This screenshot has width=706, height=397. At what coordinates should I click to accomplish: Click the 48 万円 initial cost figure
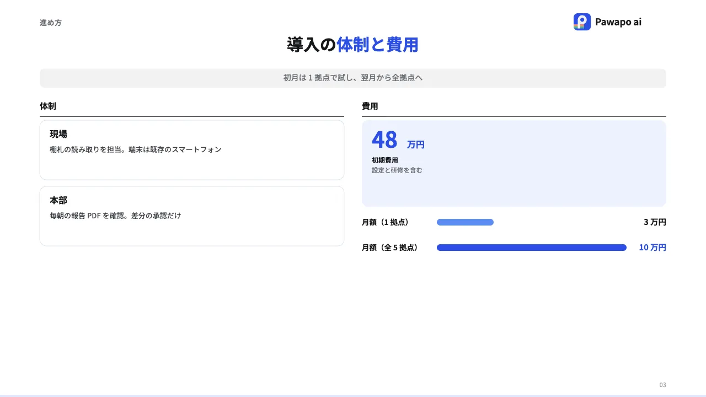(x=398, y=140)
